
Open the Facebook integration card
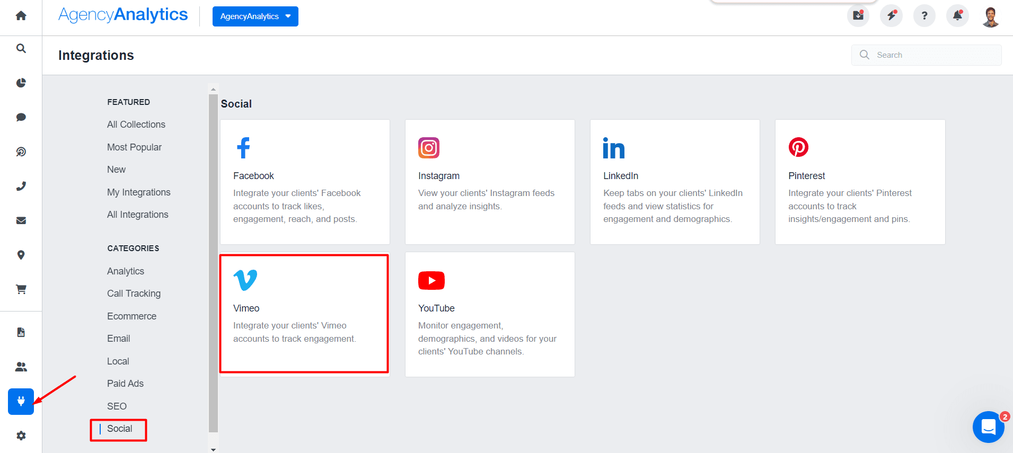coord(305,182)
